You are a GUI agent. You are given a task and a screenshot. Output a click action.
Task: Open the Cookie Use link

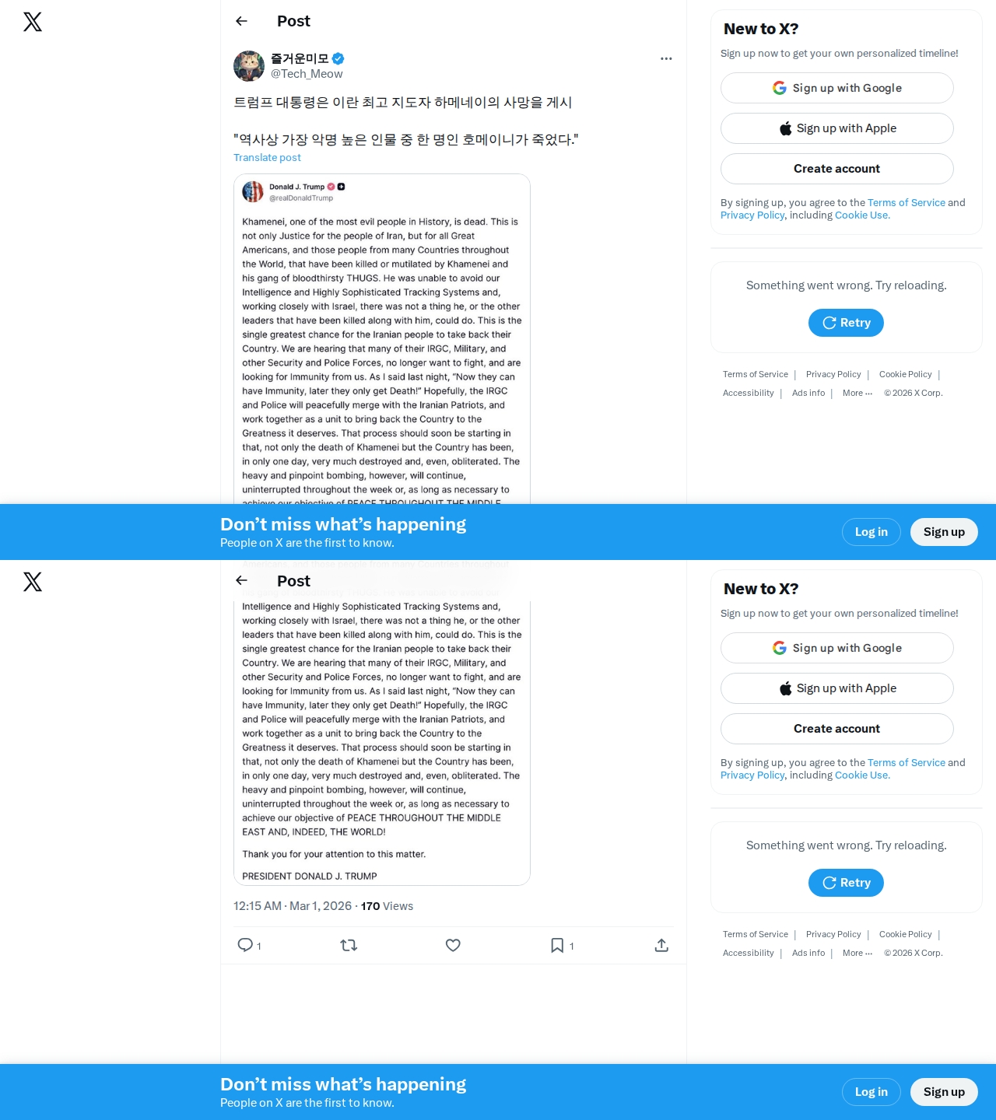(x=862, y=215)
